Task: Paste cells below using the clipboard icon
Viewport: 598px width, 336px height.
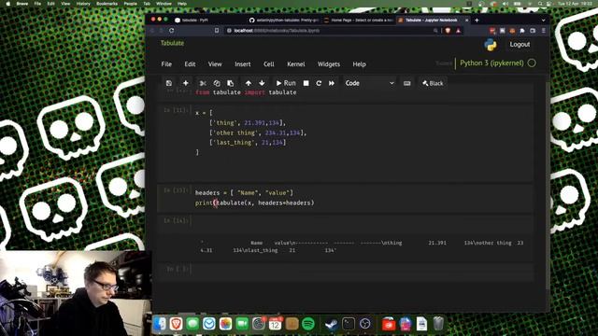Action: click(231, 83)
